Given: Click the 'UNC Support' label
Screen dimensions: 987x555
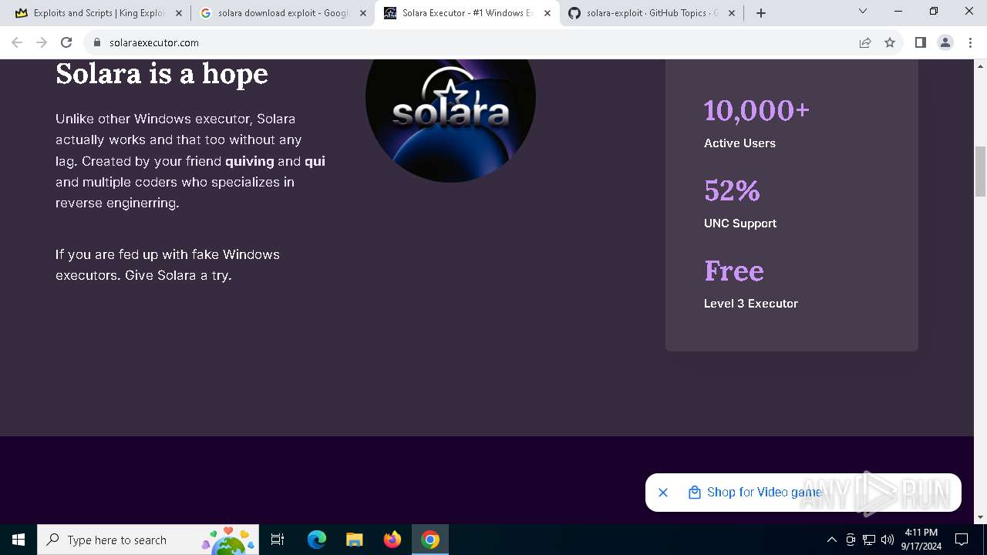Looking at the screenshot, I should point(740,224).
